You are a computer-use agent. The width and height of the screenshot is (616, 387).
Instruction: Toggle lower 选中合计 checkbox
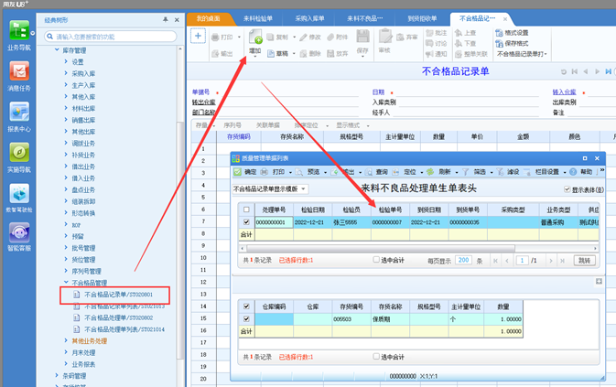click(x=376, y=357)
